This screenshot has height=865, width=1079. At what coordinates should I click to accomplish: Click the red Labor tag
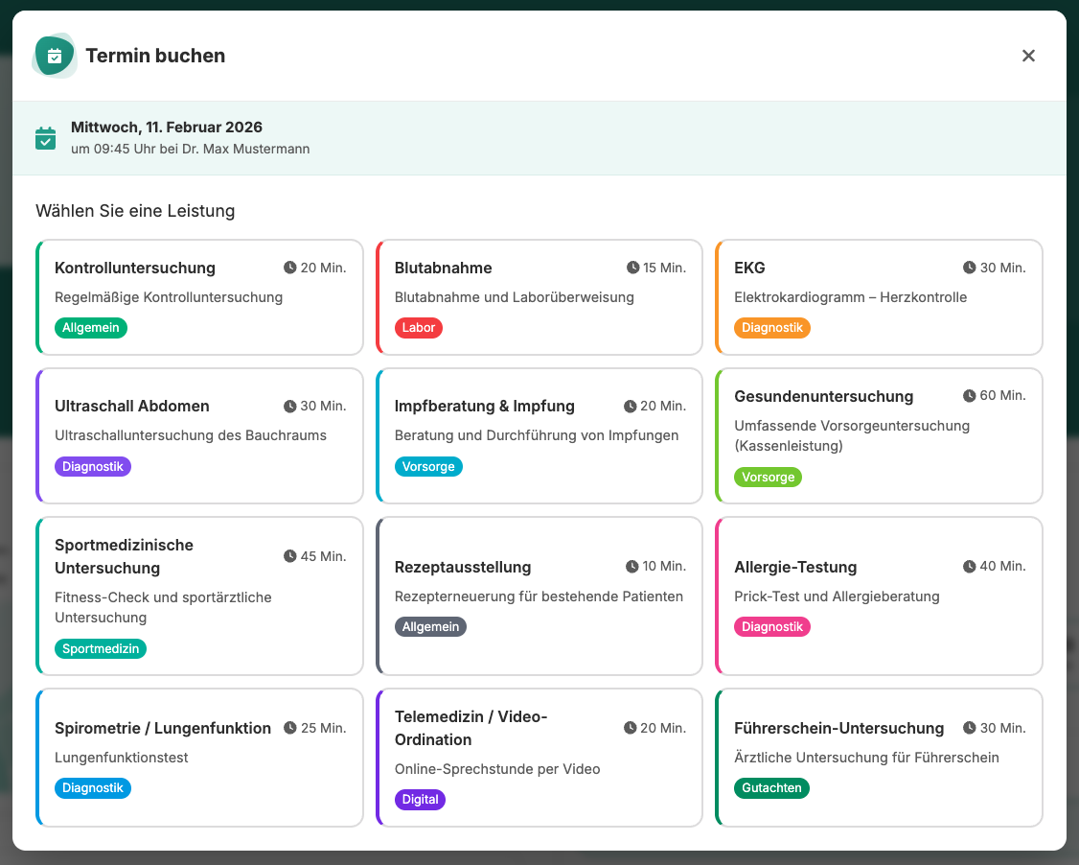(419, 328)
